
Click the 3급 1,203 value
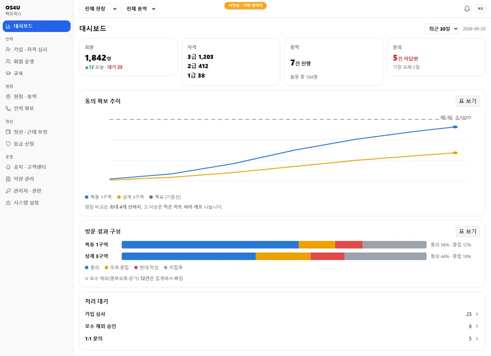click(200, 57)
